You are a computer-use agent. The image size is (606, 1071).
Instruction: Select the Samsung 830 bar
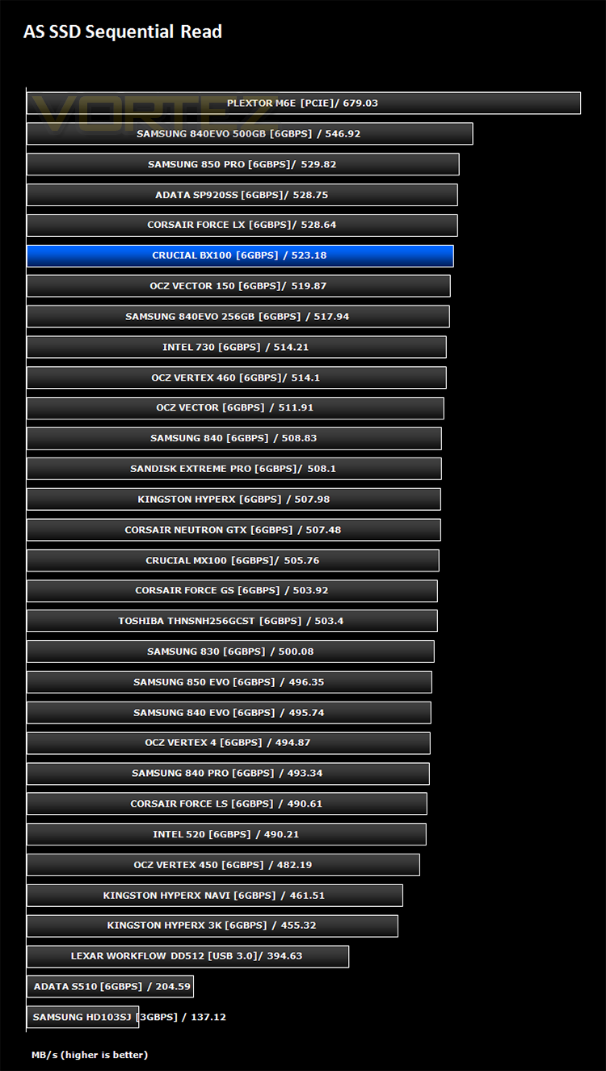230,651
